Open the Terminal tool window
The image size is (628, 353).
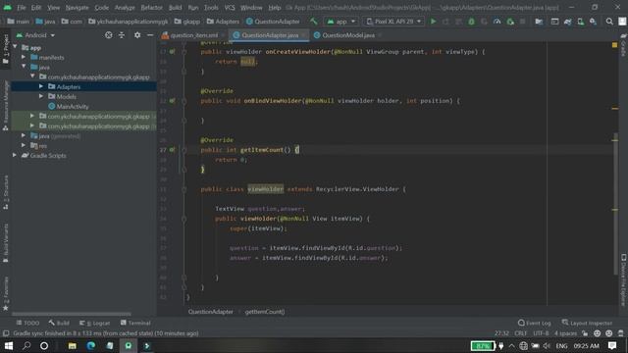pos(135,323)
